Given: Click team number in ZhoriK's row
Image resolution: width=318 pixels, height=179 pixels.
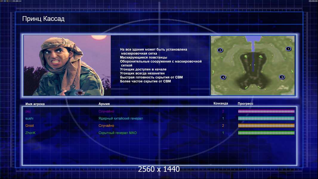Looking at the screenshot, I should coord(223,133).
